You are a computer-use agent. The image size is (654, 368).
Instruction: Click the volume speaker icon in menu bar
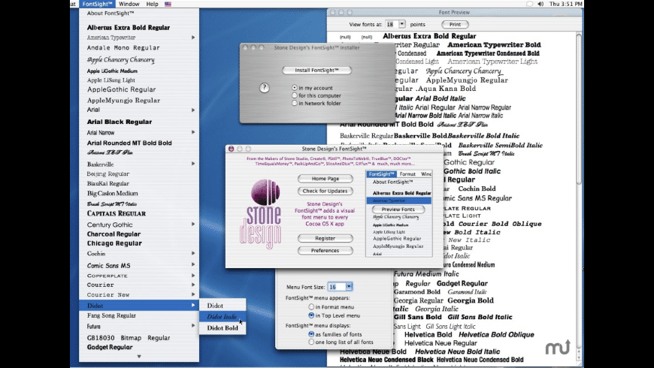[540, 4]
